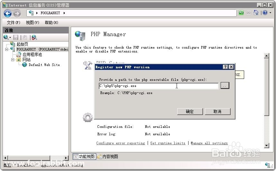The height and width of the screenshot is (171, 276).
Task: Click the grey forward navigation arrow
Action: tap(17, 14)
